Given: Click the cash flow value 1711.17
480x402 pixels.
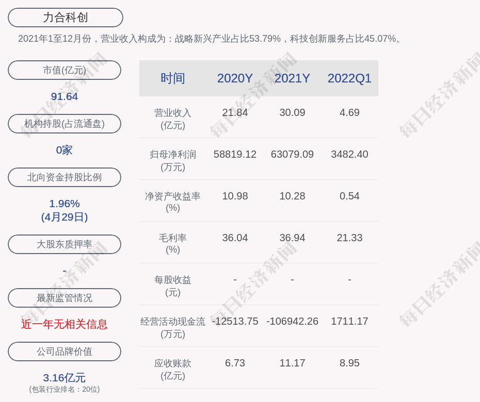Looking at the screenshot, I should [x=349, y=321].
